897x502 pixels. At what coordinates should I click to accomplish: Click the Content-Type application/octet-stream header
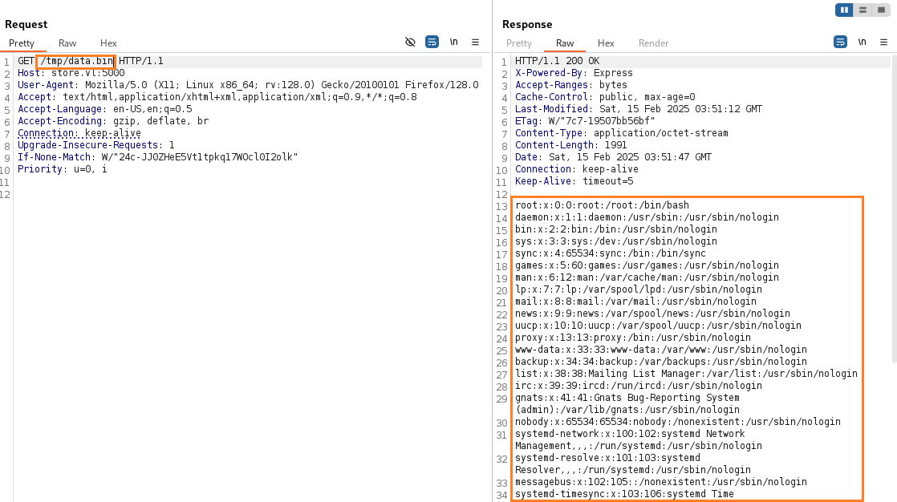(x=622, y=132)
